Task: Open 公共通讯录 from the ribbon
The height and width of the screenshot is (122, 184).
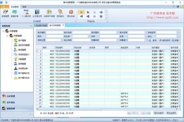Action: (x=37, y=13)
